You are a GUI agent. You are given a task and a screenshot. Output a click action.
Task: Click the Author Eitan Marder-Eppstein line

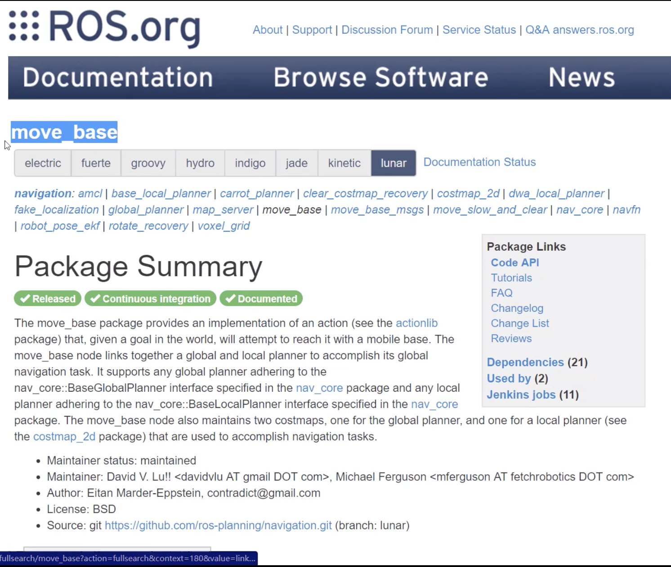click(183, 493)
